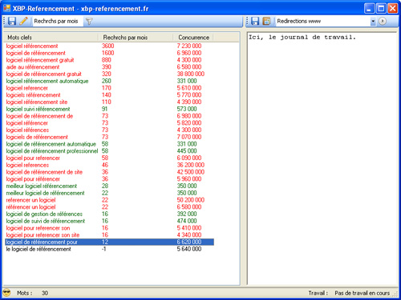Screen dimensions: 401x300
Task: Select row 'logiciel suivi référencement'
Action: [109, 109]
